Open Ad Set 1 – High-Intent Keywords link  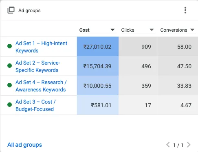click(41, 47)
